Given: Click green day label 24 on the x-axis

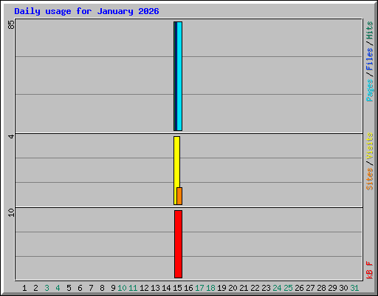Looking at the screenshot, I should pos(277,288).
